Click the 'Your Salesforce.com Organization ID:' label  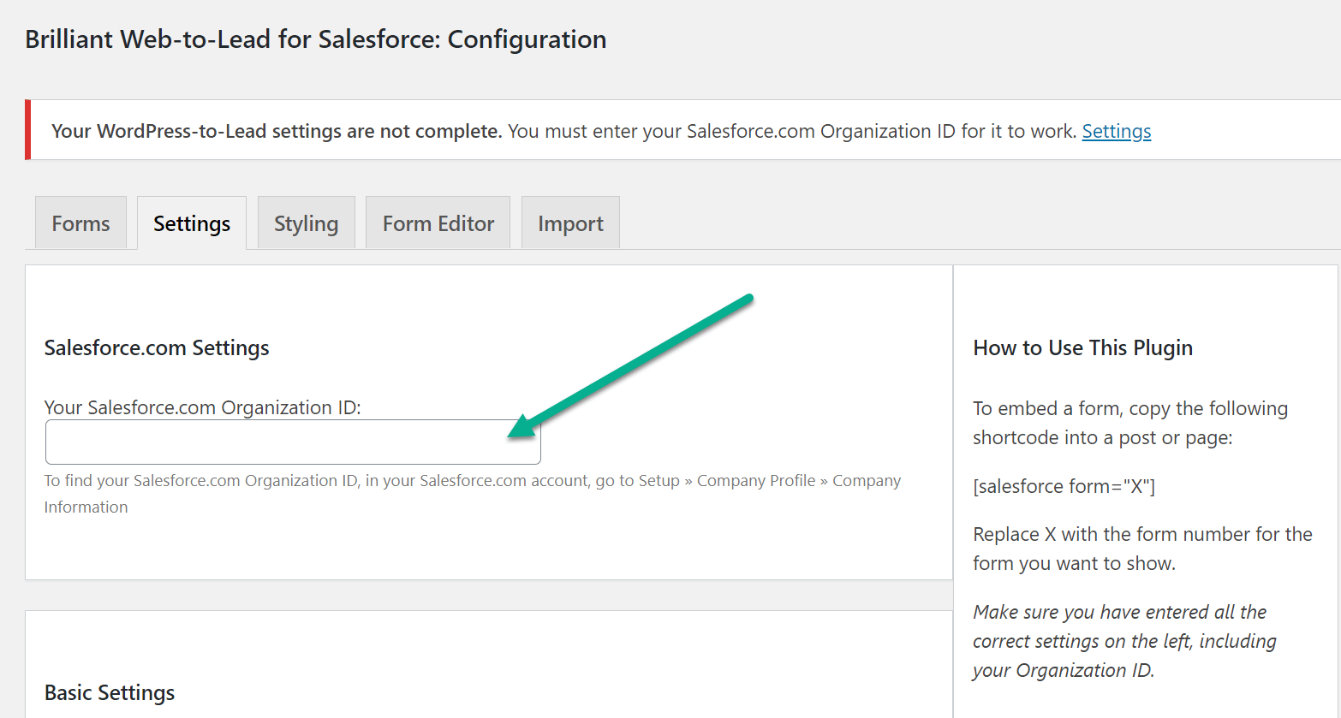click(203, 407)
